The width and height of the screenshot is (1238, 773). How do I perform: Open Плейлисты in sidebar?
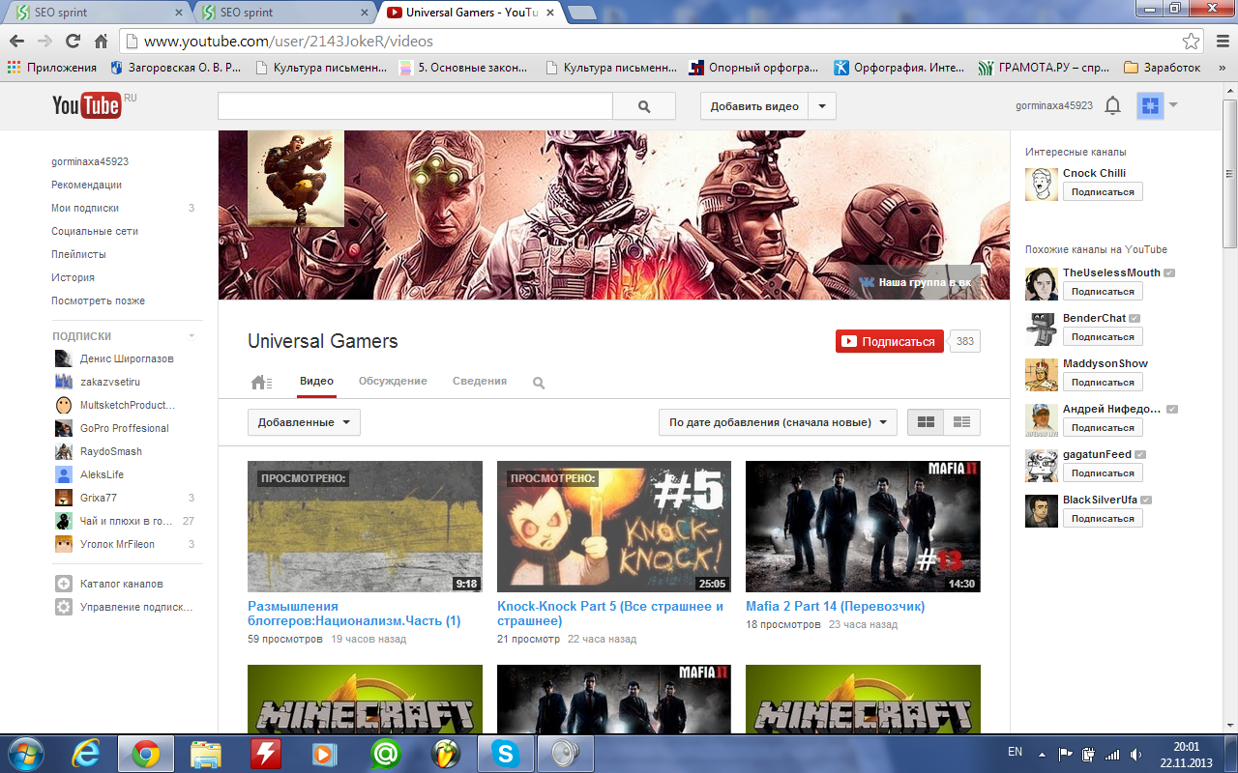[78, 254]
